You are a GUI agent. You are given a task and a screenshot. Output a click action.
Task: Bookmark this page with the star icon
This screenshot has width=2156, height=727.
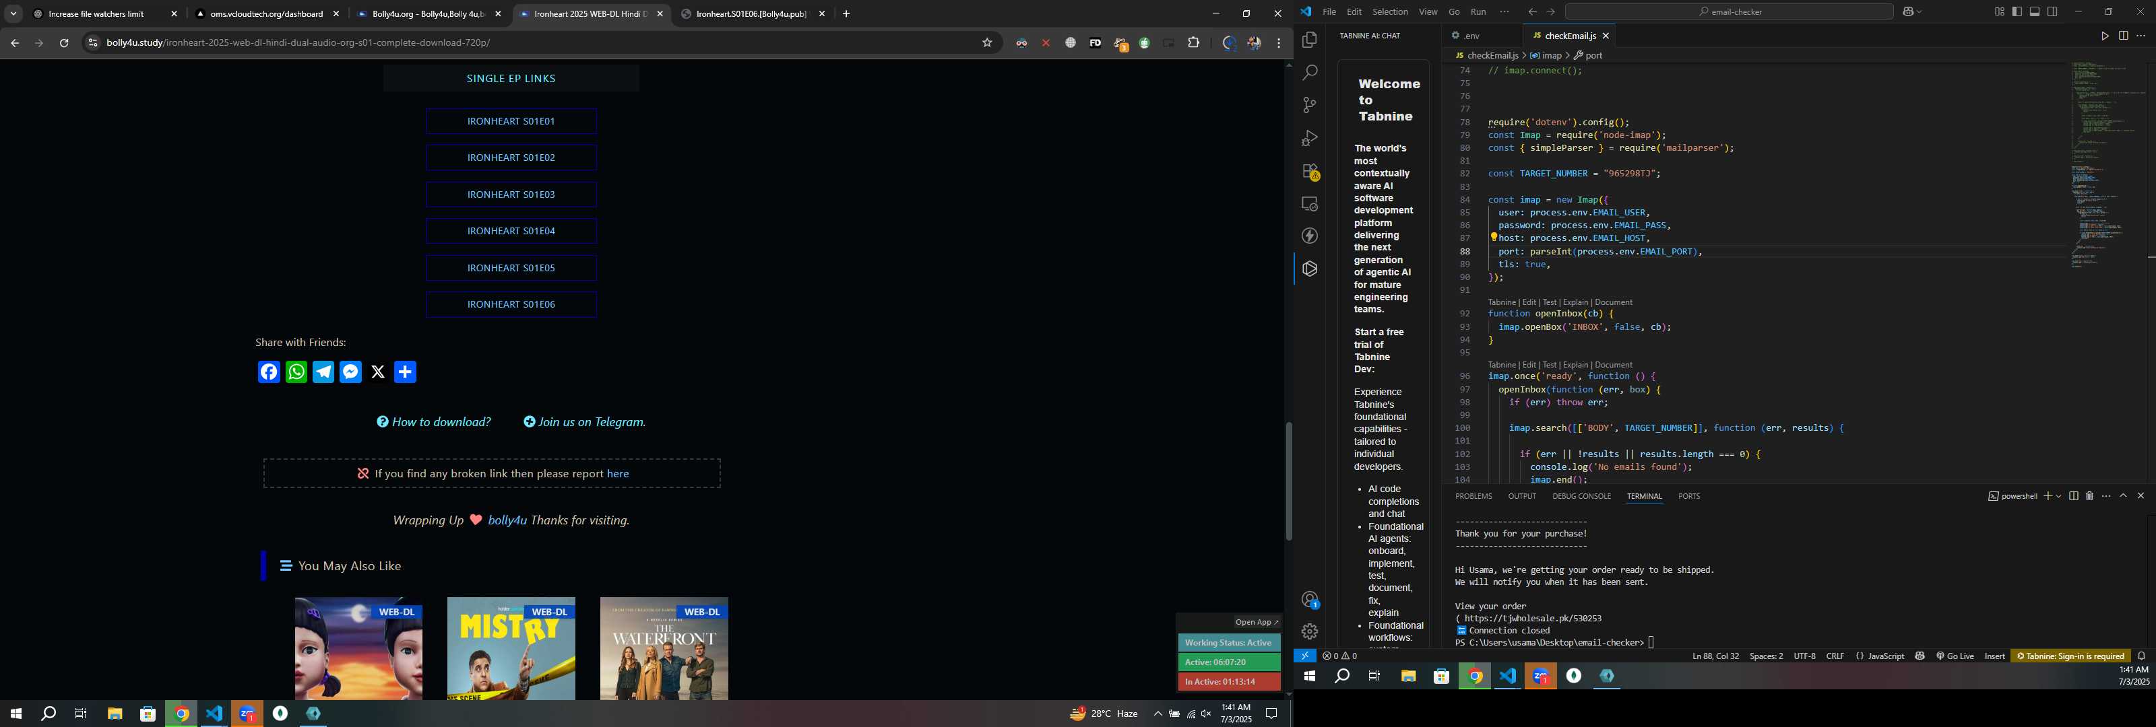click(987, 42)
